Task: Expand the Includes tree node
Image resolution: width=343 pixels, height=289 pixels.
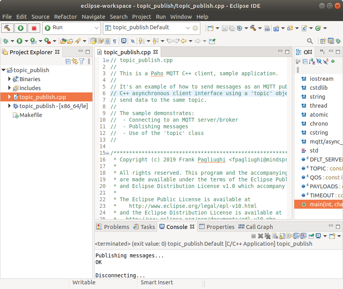Action: (9, 88)
